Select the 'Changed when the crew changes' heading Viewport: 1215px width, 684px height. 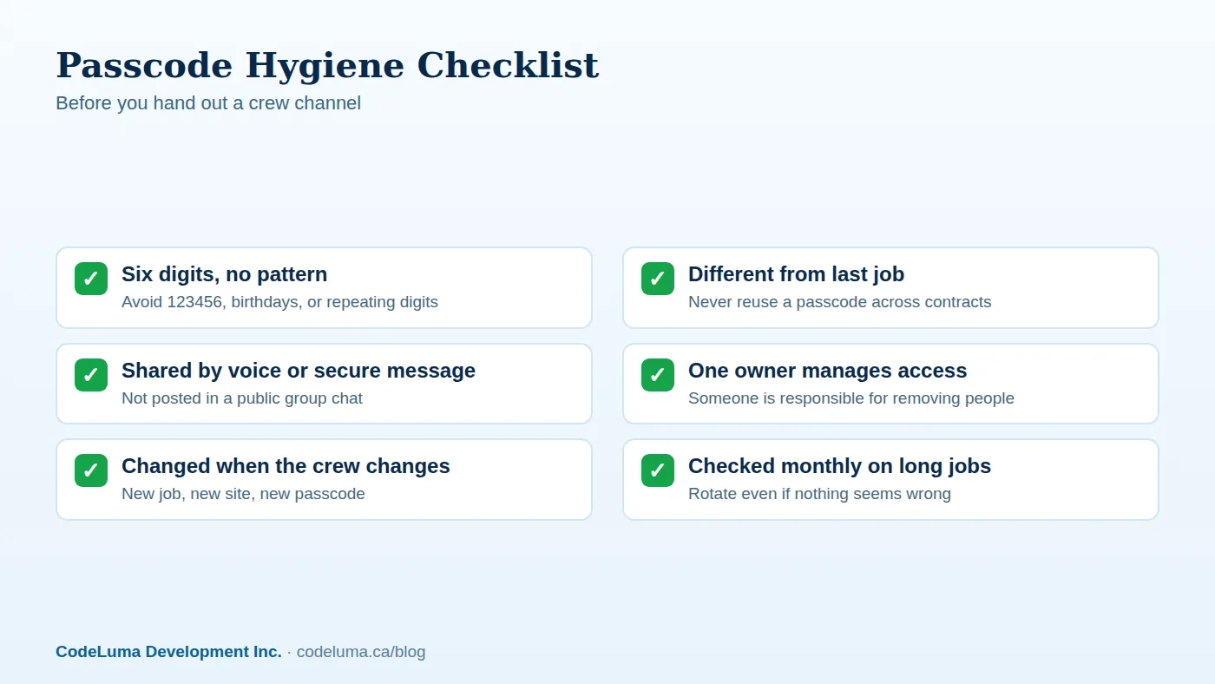pos(286,466)
